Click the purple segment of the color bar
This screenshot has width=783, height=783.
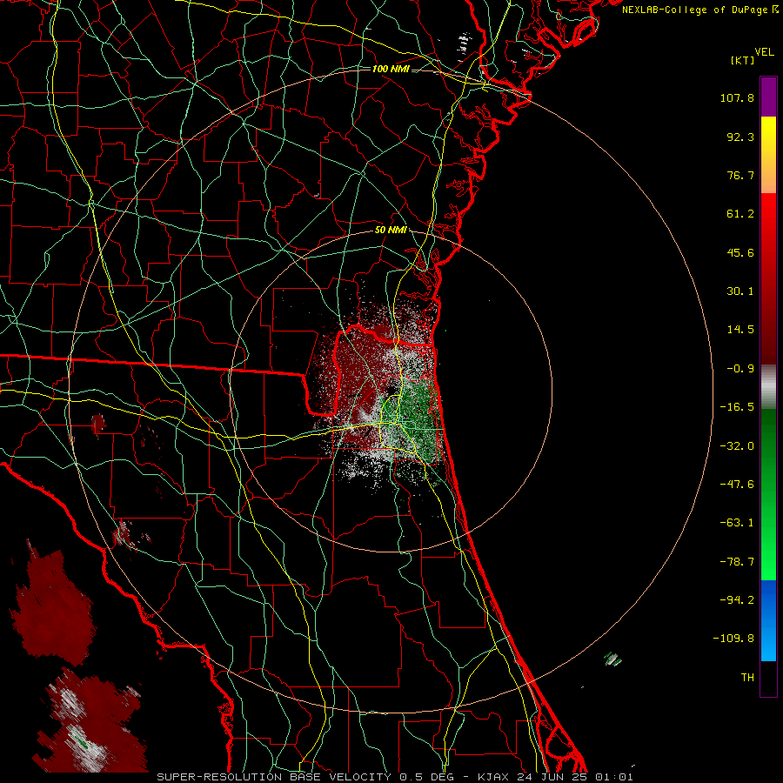pyautogui.click(x=768, y=97)
